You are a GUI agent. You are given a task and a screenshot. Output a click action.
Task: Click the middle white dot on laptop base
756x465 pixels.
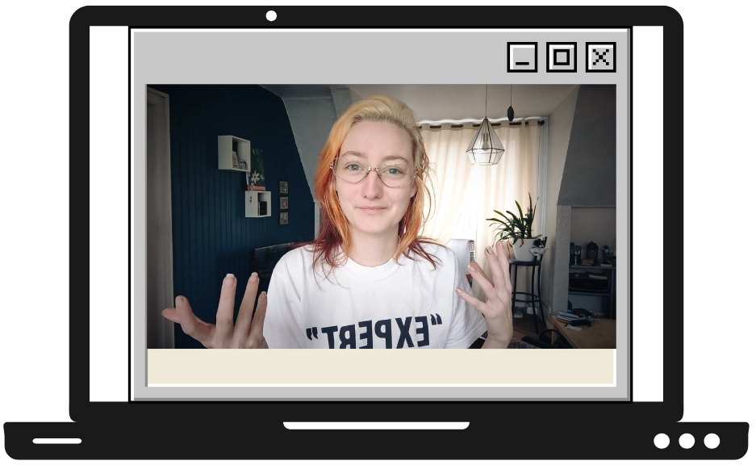tap(687, 441)
